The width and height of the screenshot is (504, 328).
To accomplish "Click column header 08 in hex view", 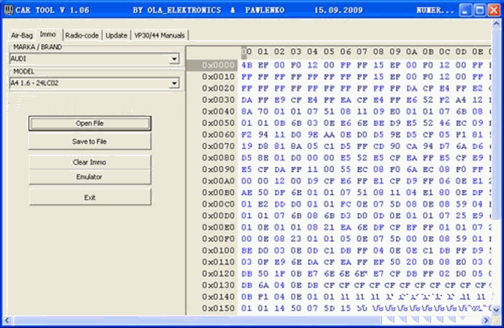I will 378,52.
